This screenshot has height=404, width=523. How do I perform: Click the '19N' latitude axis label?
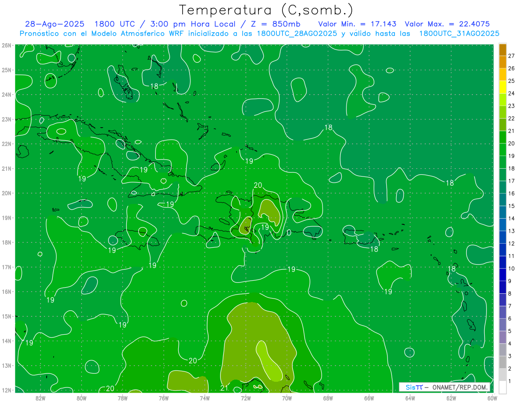point(7,218)
